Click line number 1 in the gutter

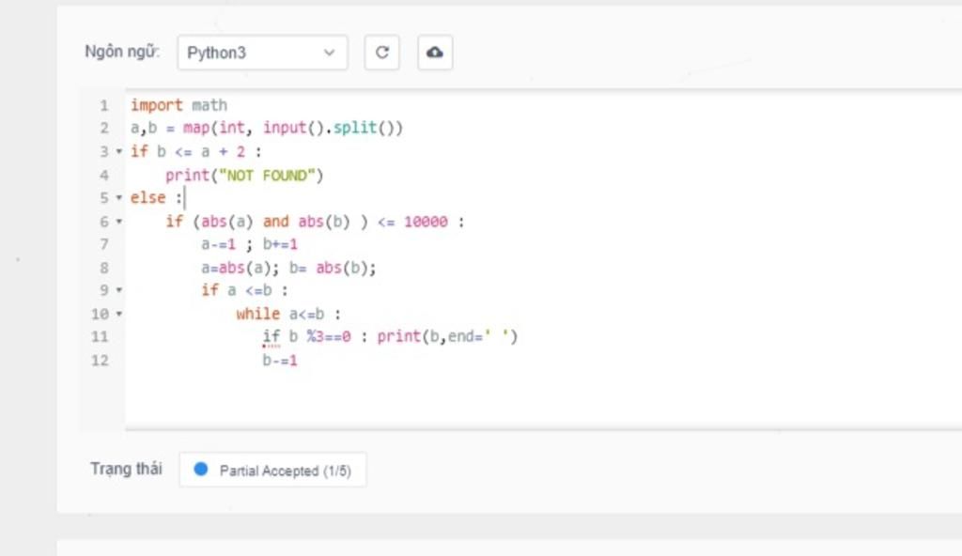click(x=104, y=105)
